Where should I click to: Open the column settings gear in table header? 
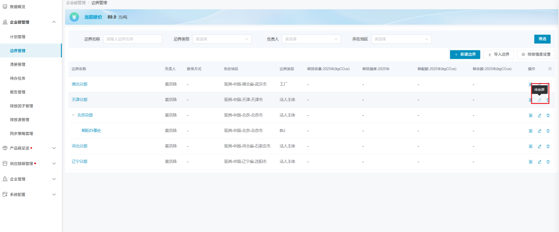(x=550, y=69)
